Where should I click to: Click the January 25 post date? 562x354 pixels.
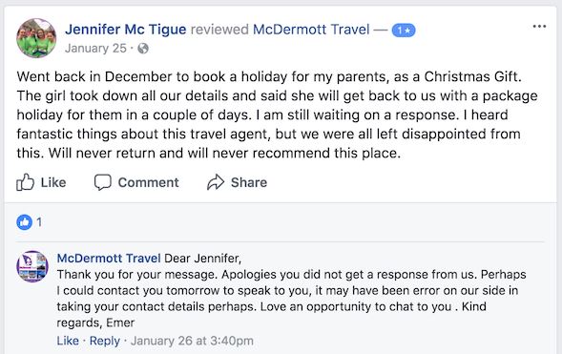tap(95, 49)
